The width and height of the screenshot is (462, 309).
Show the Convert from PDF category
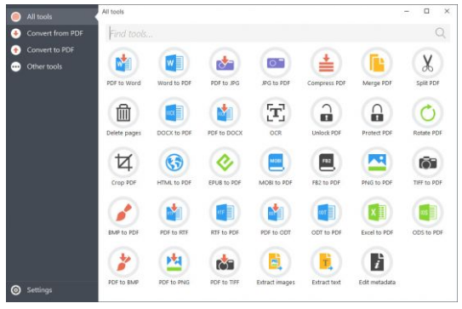point(52,33)
